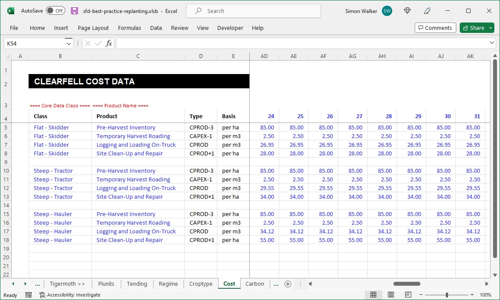Open the Data ribbon tab
The image size is (500, 300).
(x=156, y=28)
